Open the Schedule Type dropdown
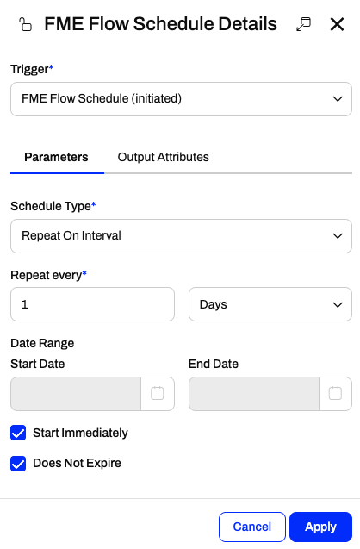360x549 pixels. (181, 236)
